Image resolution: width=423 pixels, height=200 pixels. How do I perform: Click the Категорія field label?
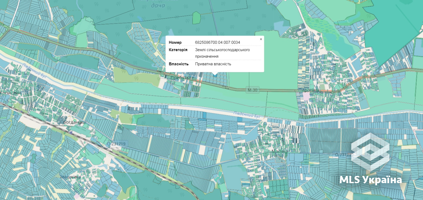pyautogui.click(x=178, y=50)
